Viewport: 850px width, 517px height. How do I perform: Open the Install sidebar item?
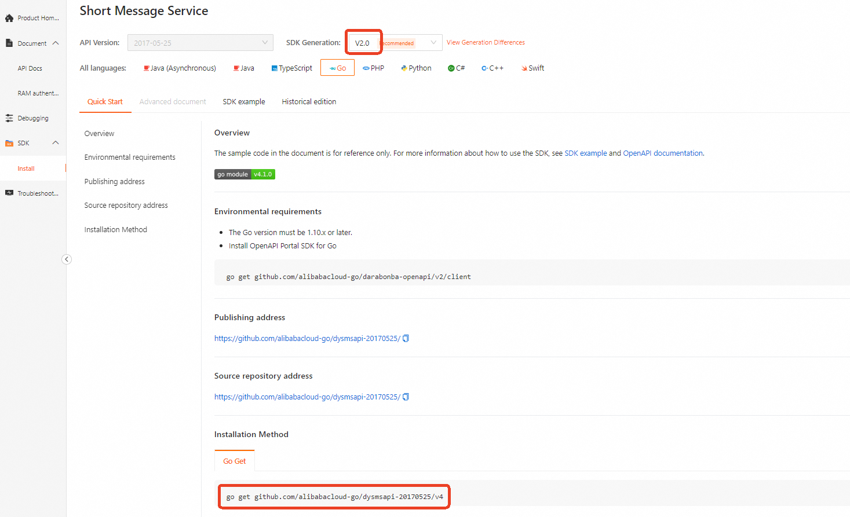coord(26,168)
